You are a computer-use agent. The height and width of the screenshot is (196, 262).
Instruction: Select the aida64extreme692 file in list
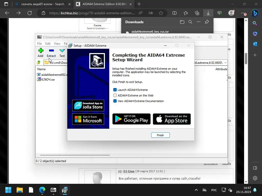[52, 75]
